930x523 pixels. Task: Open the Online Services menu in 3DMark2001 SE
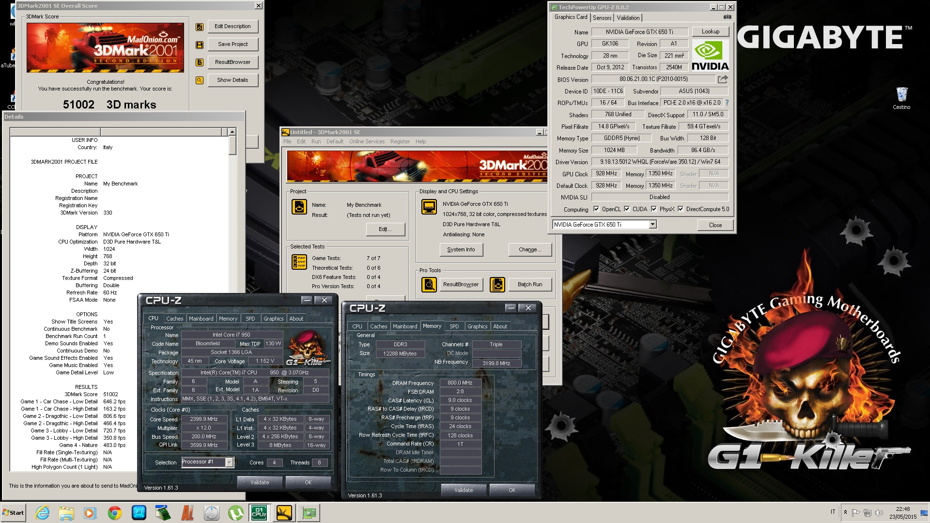pos(367,141)
